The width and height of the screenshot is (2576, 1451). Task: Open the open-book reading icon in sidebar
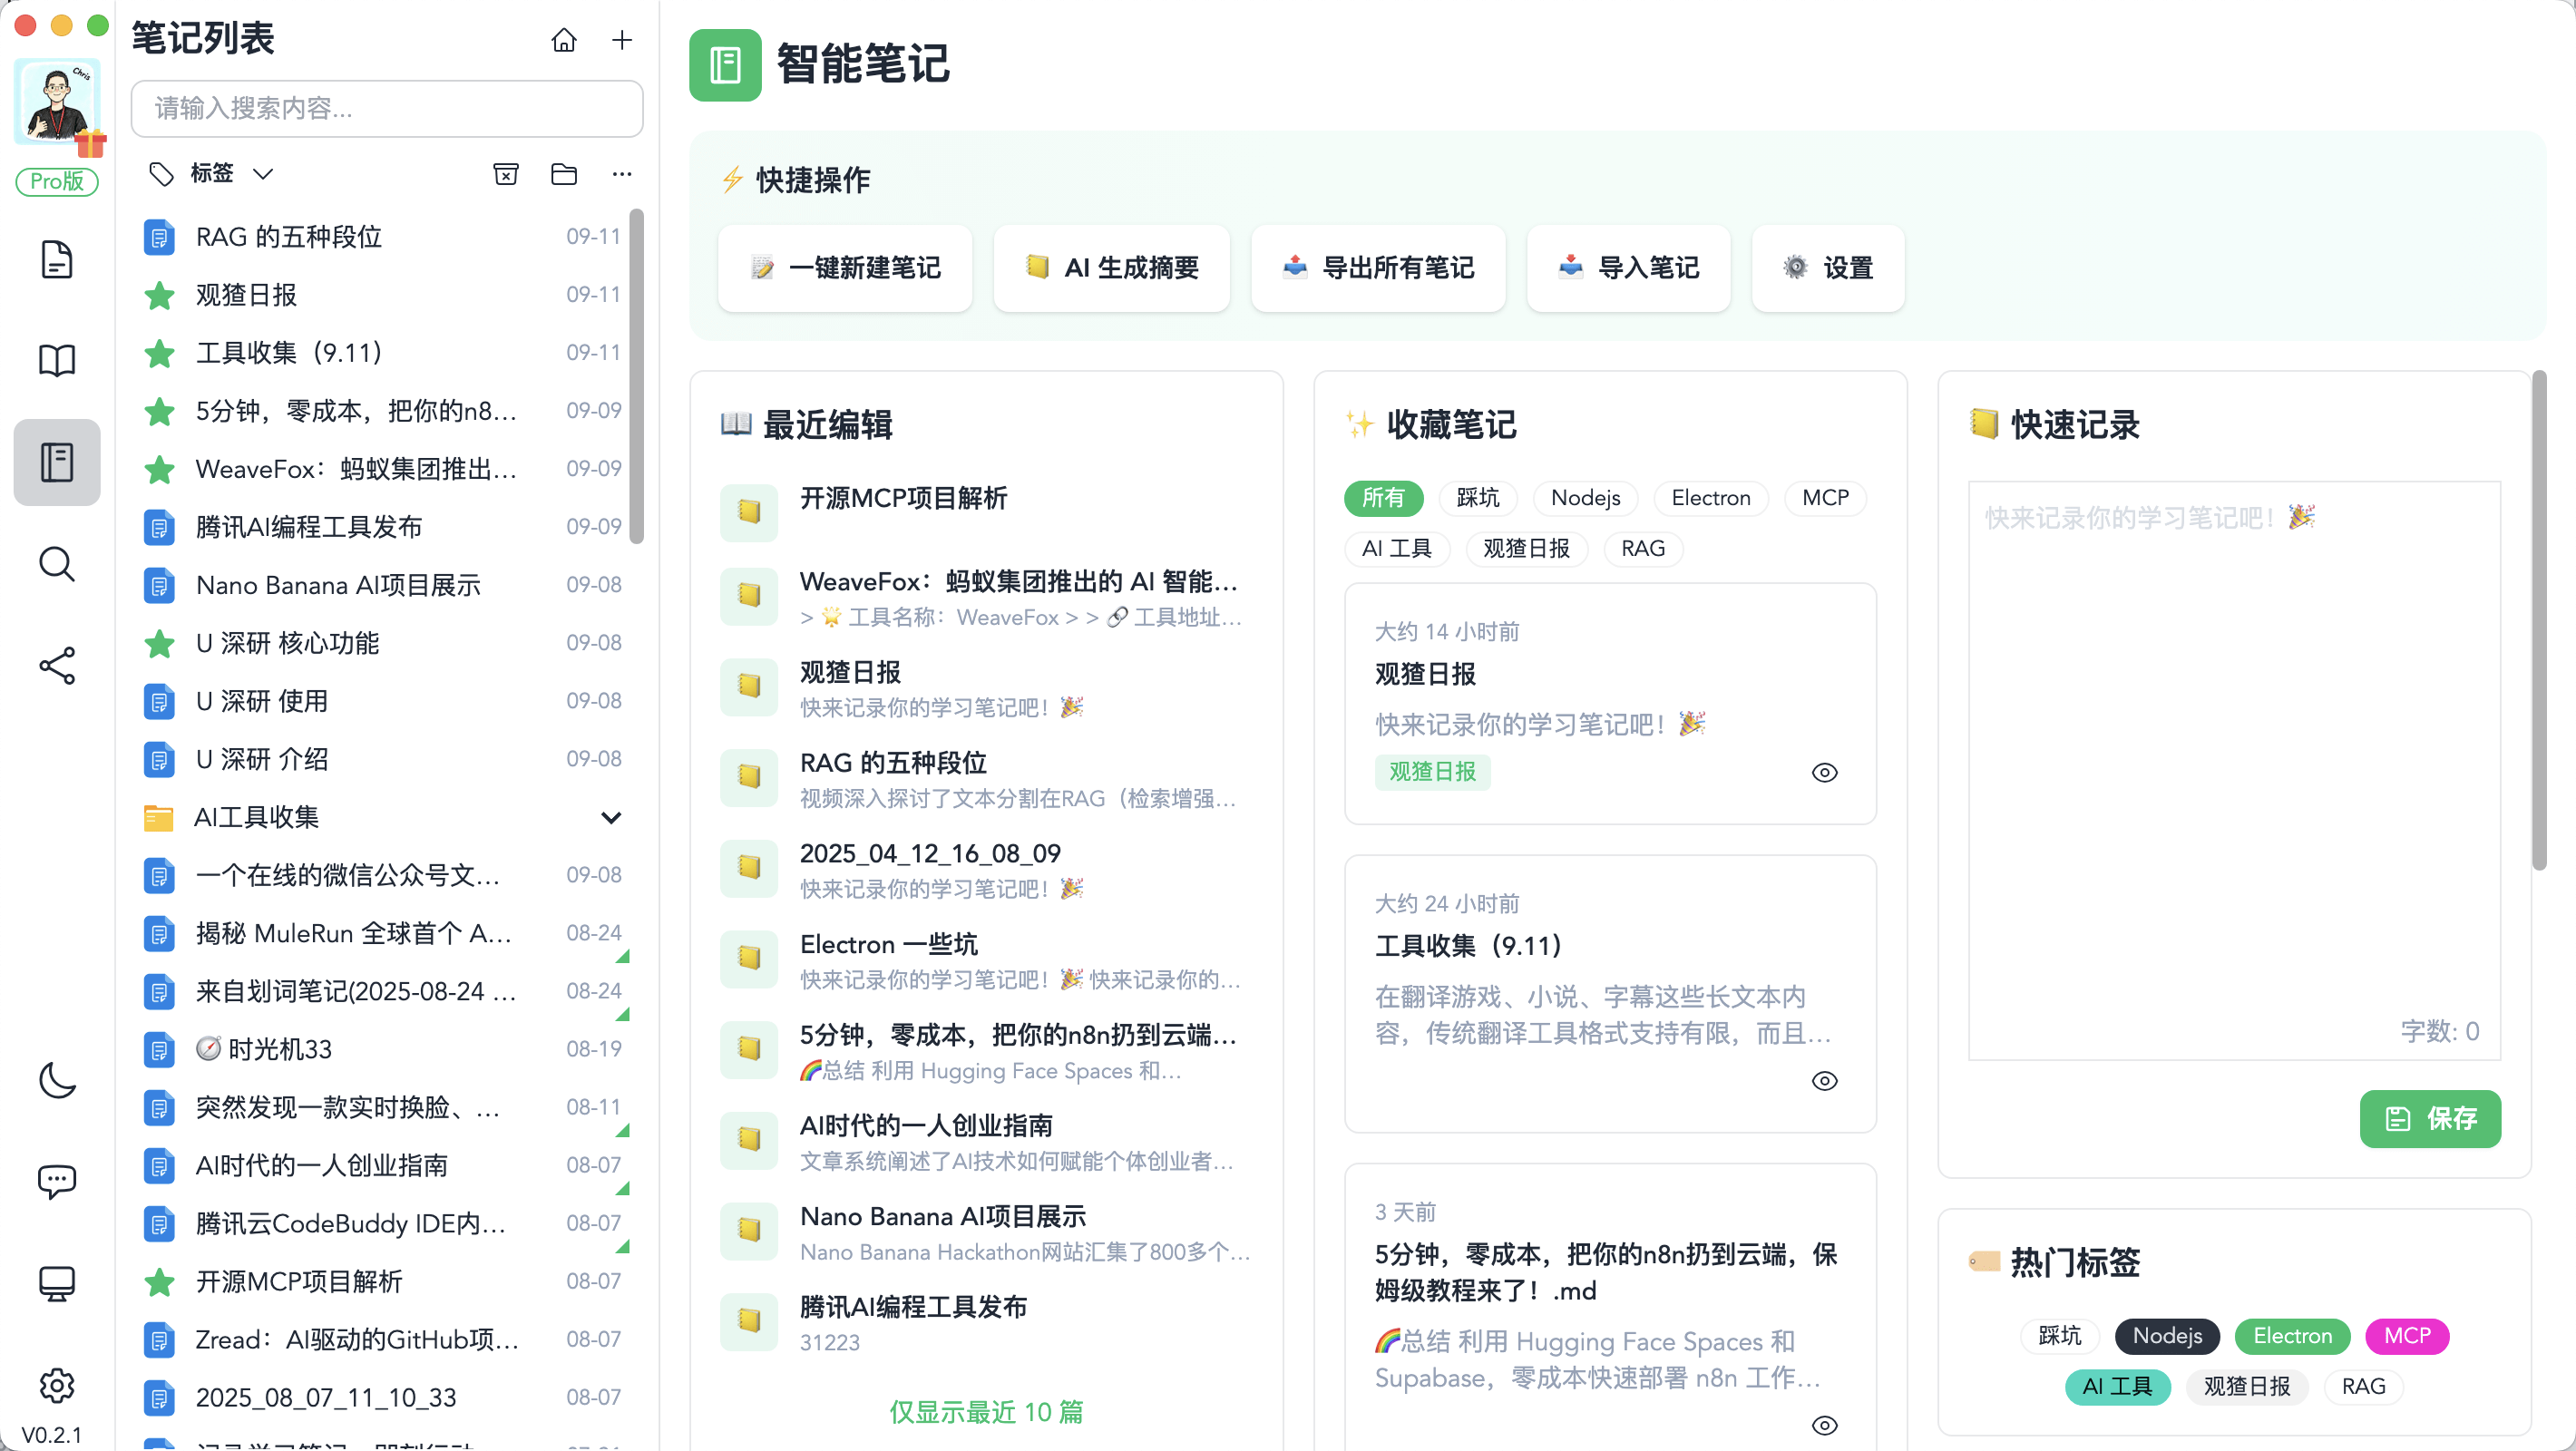point(57,361)
